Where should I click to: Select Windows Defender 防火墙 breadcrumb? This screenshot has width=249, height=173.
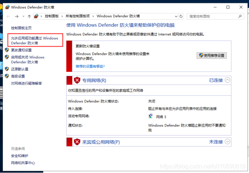click(x=118, y=16)
